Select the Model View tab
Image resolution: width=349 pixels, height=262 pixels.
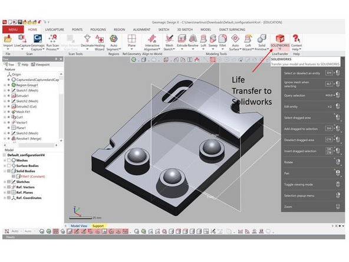(x=79, y=225)
